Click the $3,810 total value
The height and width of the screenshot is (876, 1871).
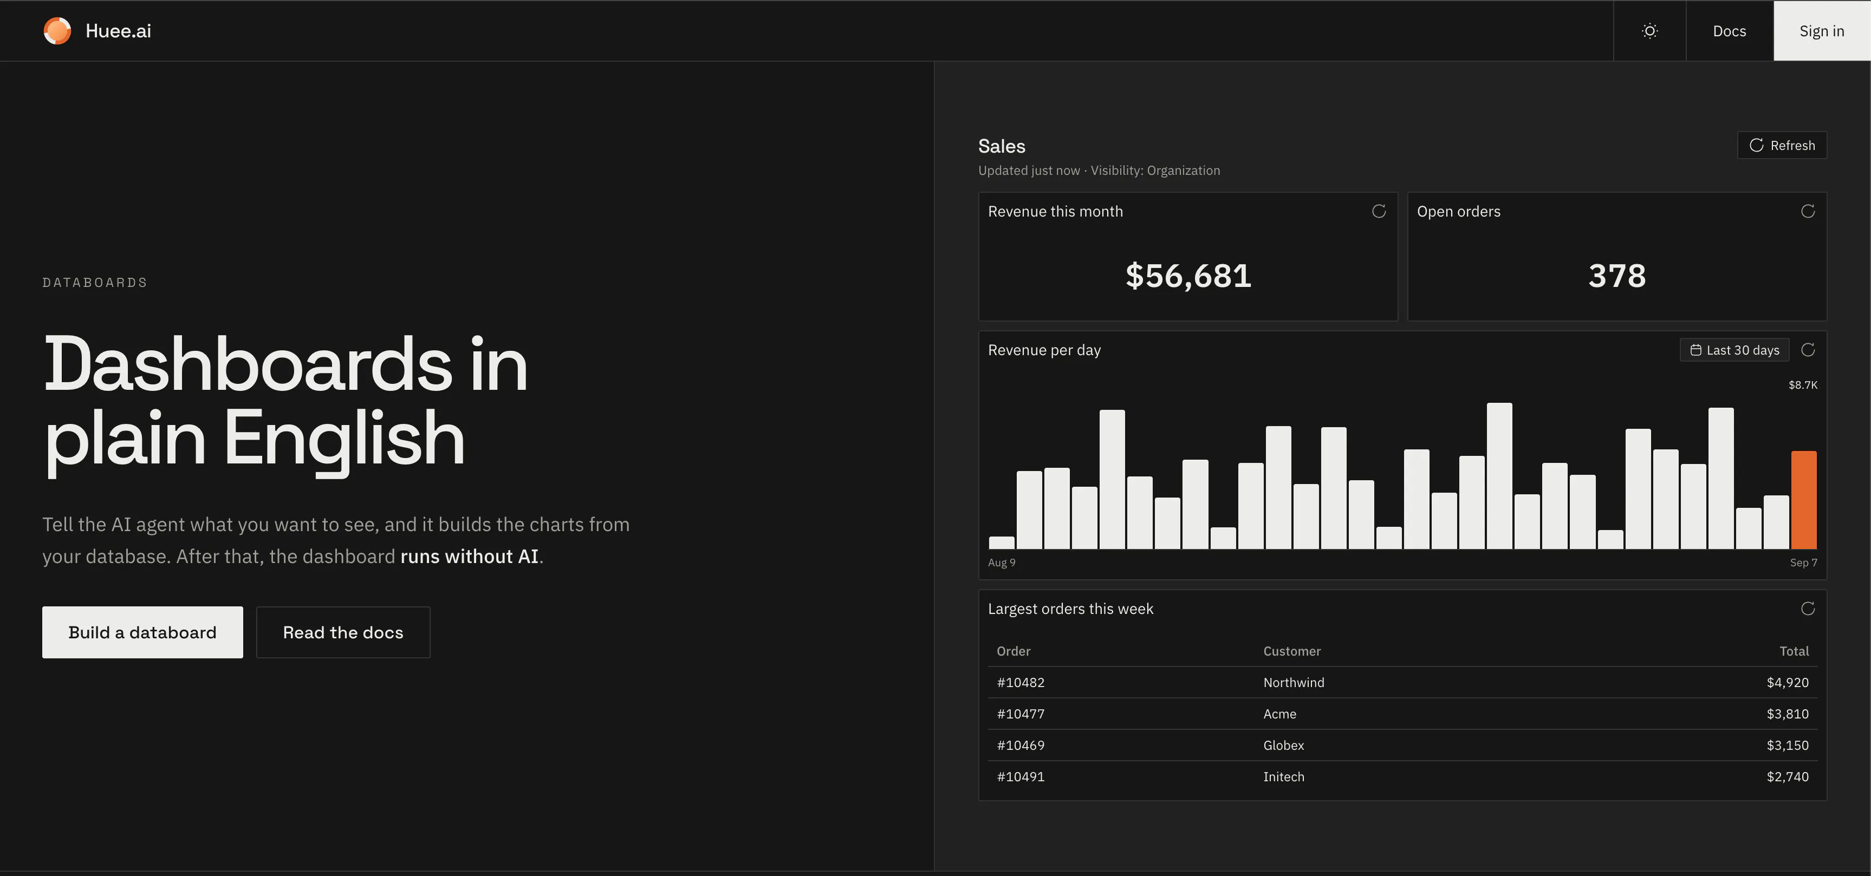1788,714
